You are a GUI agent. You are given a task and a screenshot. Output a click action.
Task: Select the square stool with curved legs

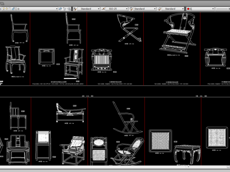click(x=187, y=154)
